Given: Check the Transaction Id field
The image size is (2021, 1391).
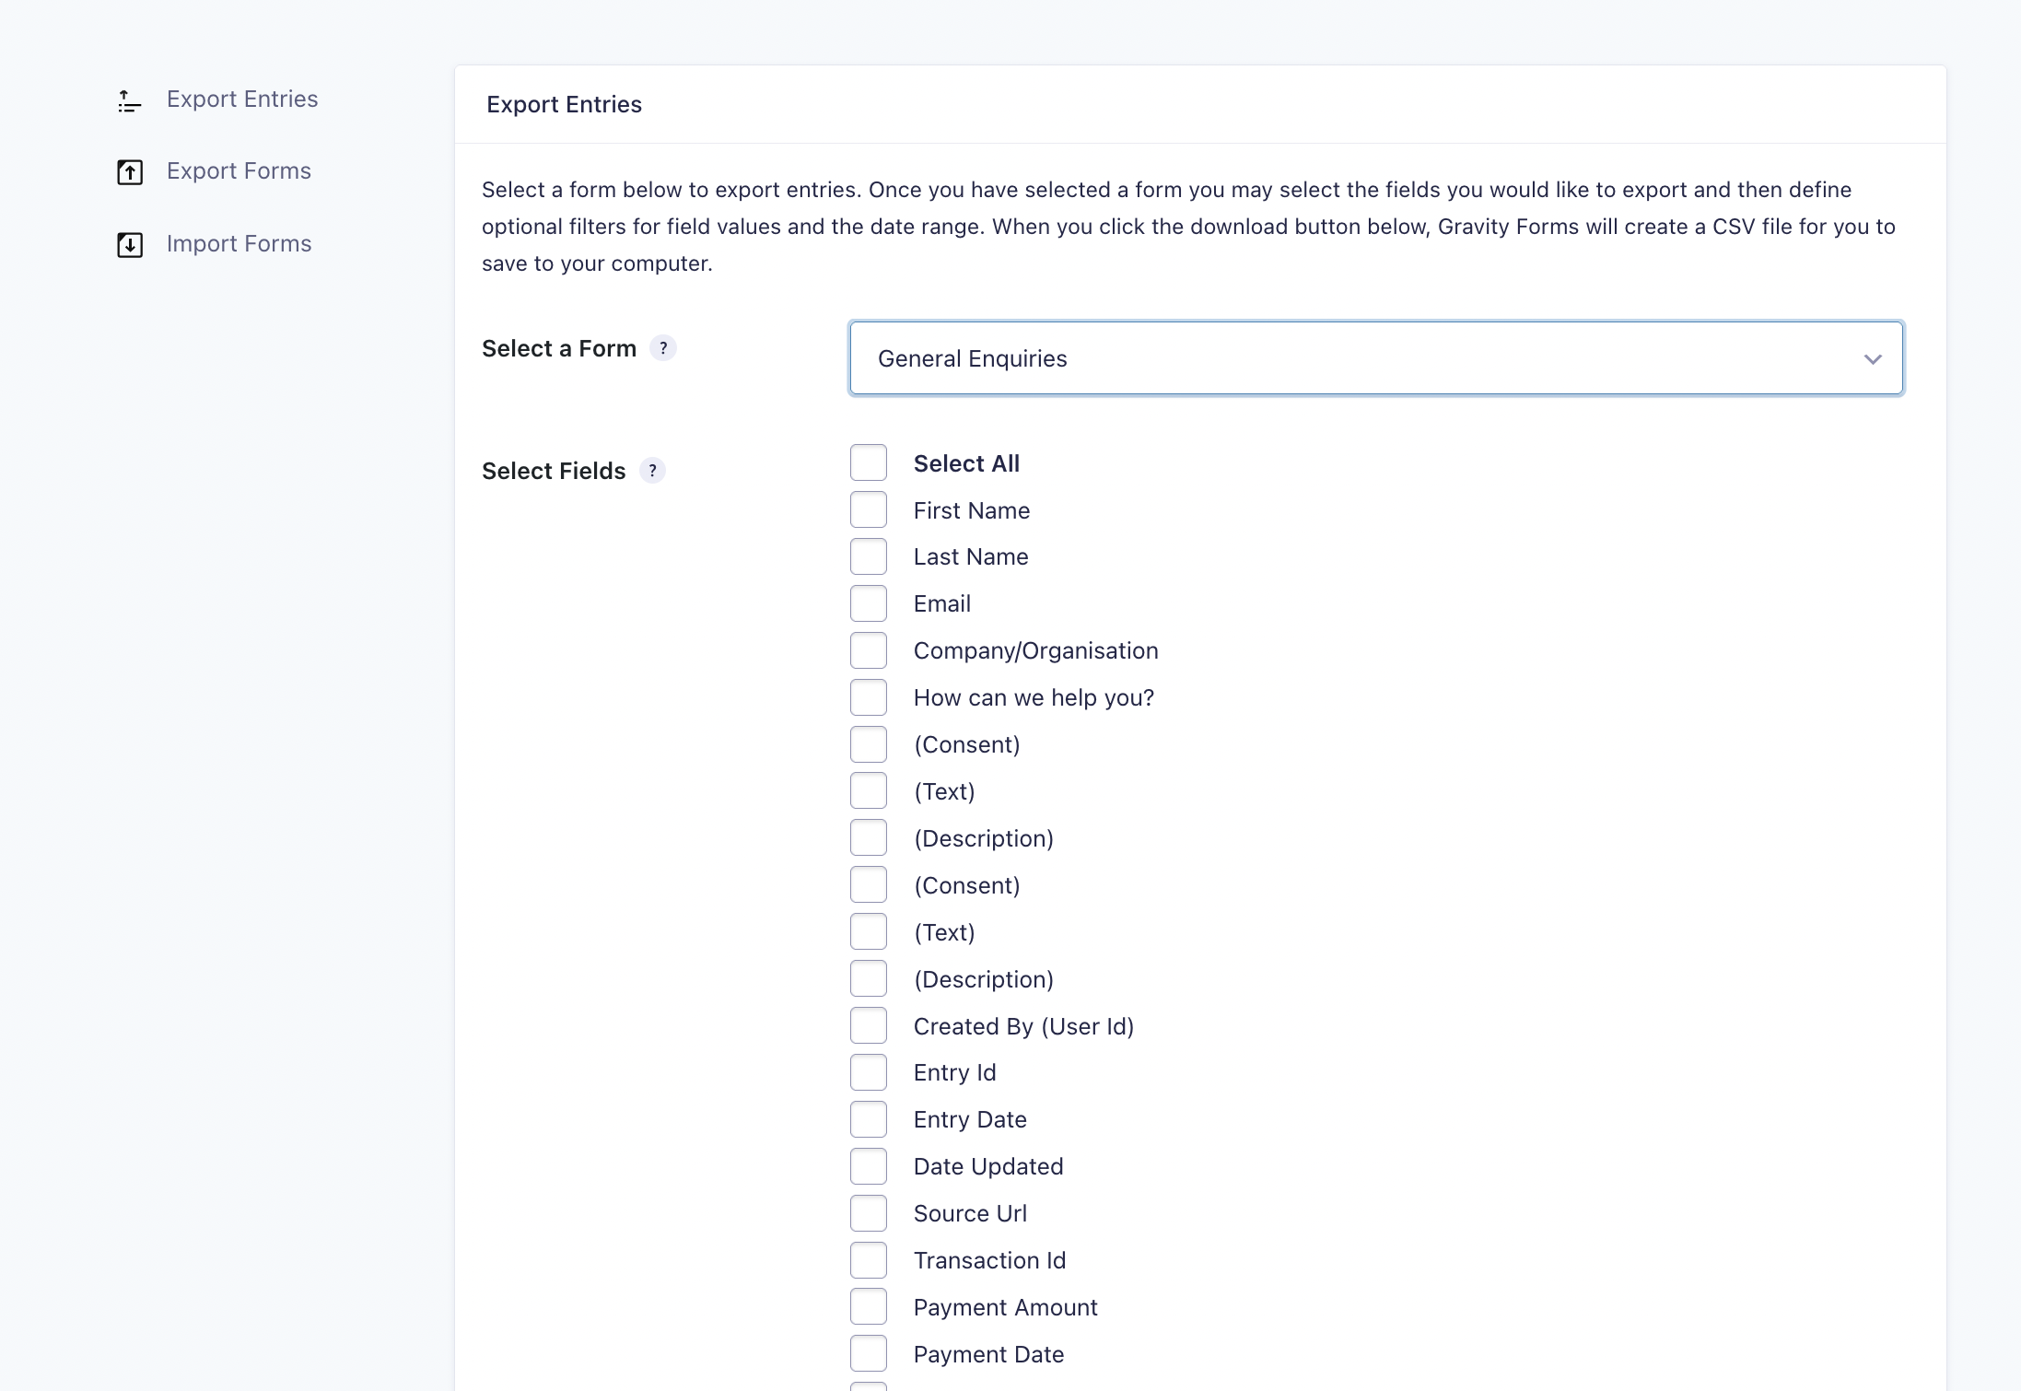Looking at the screenshot, I should tap(868, 1259).
